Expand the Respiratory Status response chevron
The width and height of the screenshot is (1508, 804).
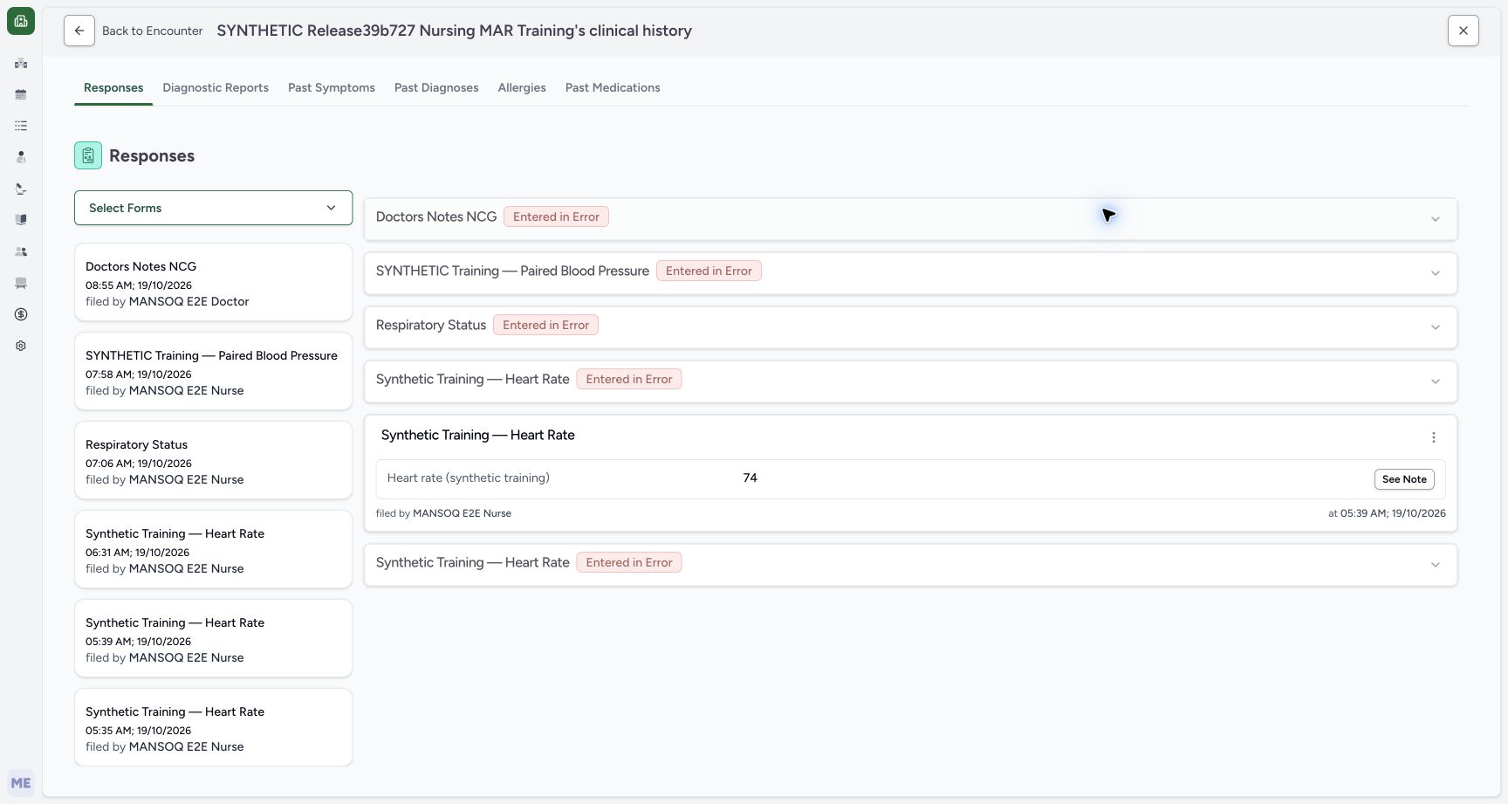click(1436, 327)
